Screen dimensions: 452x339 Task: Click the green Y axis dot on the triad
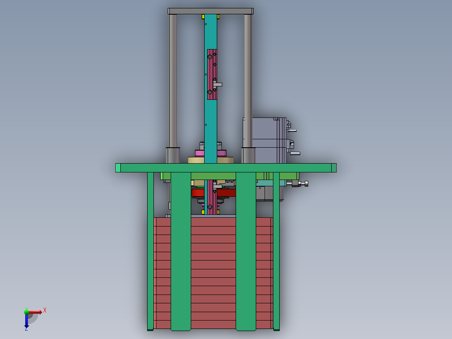pos(26,312)
